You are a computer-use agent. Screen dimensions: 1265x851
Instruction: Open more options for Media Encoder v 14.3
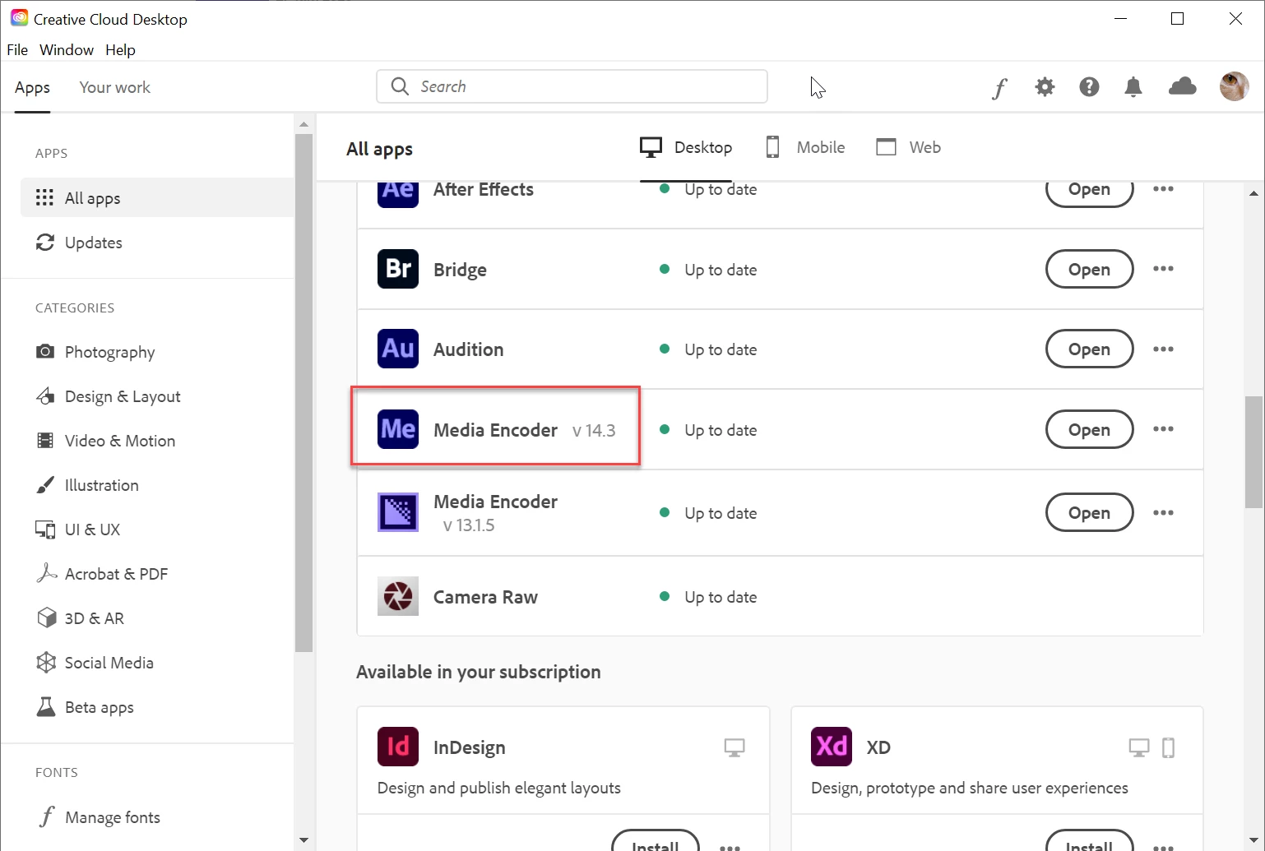point(1163,429)
